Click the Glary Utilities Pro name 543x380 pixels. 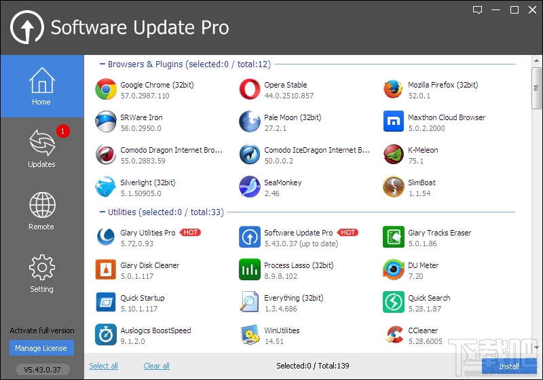click(x=148, y=233)
